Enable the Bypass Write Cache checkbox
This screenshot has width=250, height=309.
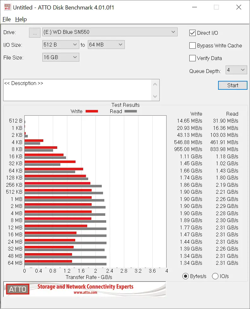coord(192,45)
